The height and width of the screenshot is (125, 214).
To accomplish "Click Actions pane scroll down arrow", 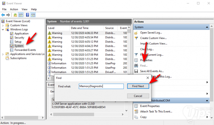I will pos(212,117).
